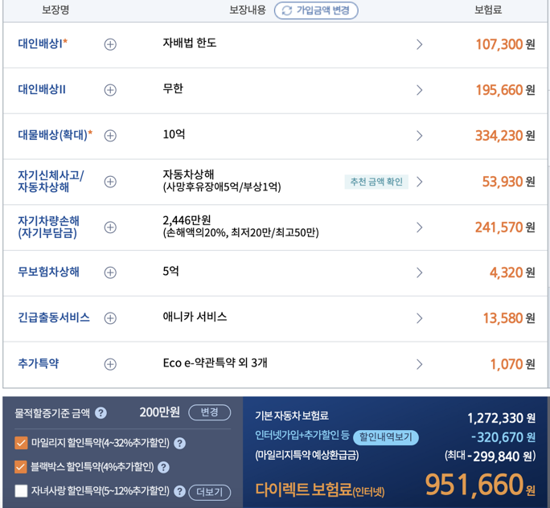Click 보장명 column header
Screen dimensions: 550x508
point(55,10)
